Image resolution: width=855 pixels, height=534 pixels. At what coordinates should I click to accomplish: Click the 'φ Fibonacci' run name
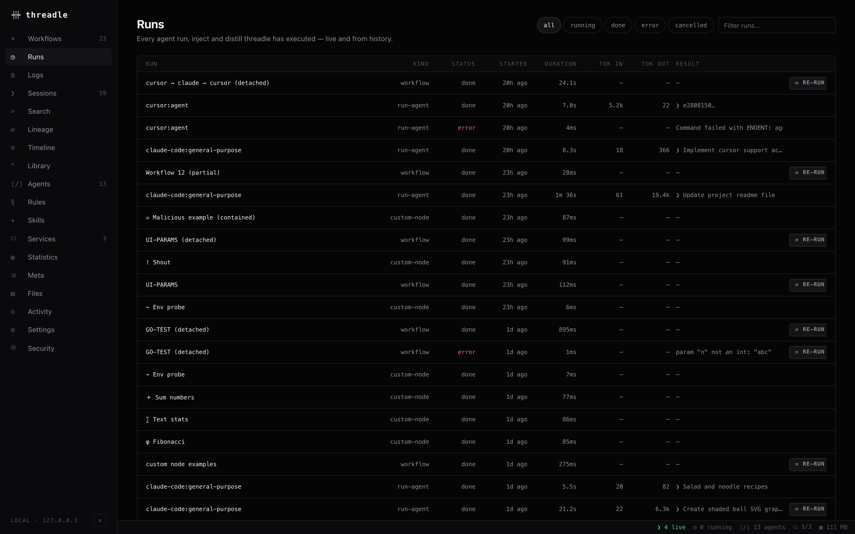tap(165, 442)
